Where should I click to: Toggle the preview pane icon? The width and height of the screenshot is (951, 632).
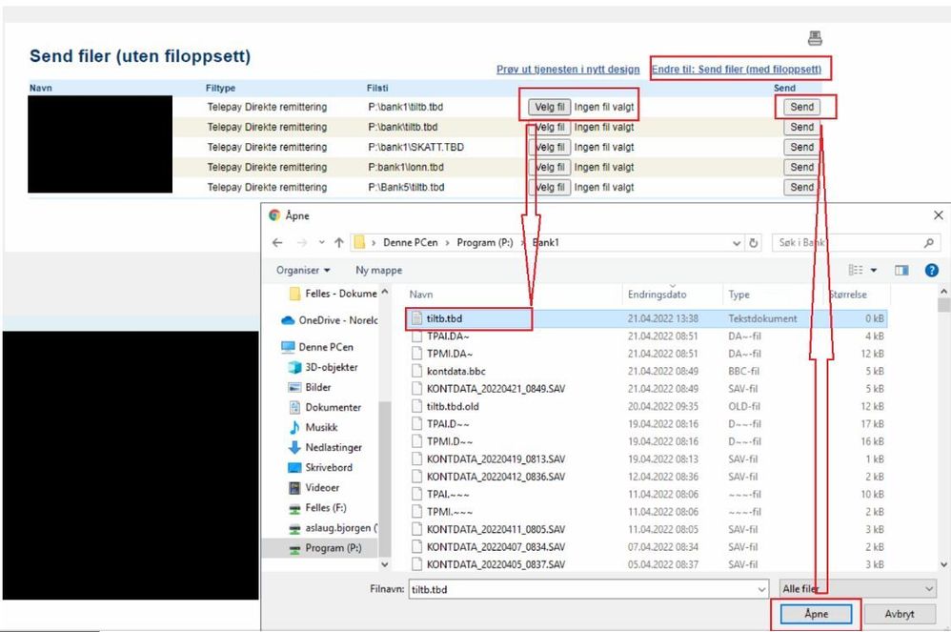901,271
